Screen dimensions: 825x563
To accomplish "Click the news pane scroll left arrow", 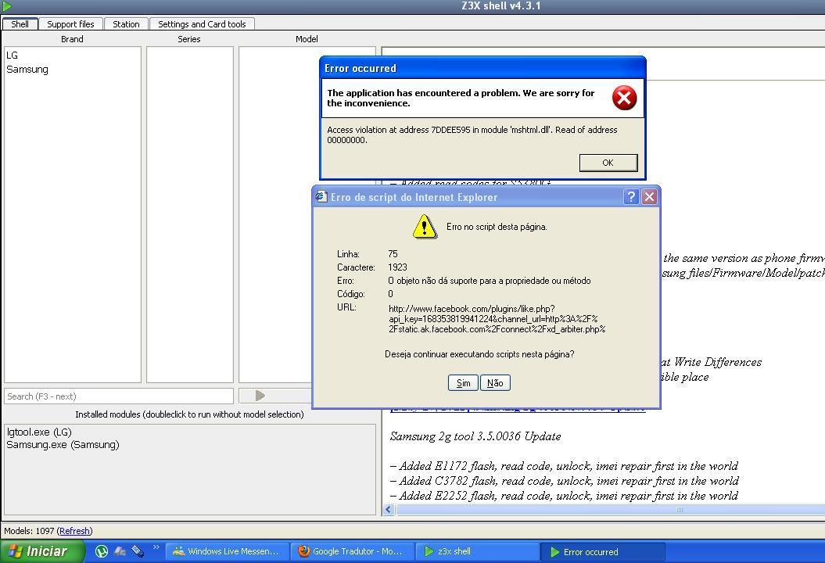I will click(x=389, y=509).
